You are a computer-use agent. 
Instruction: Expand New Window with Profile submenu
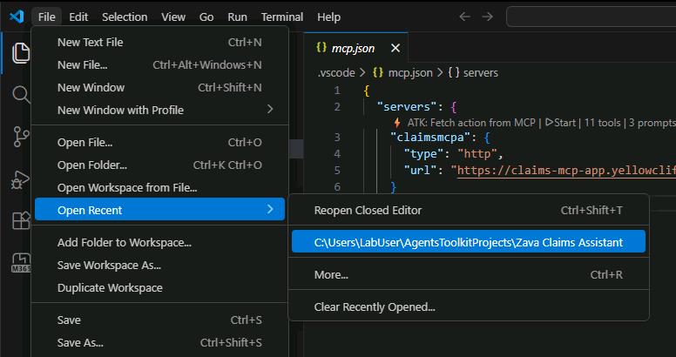coord(159,110)
